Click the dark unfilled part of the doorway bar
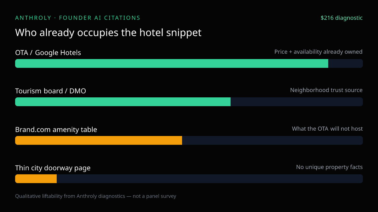Viewport: 378px width, 212px height. (x=210, y=179)
